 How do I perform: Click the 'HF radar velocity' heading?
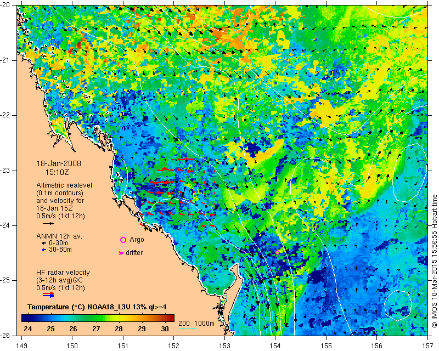tap(63, 273)
